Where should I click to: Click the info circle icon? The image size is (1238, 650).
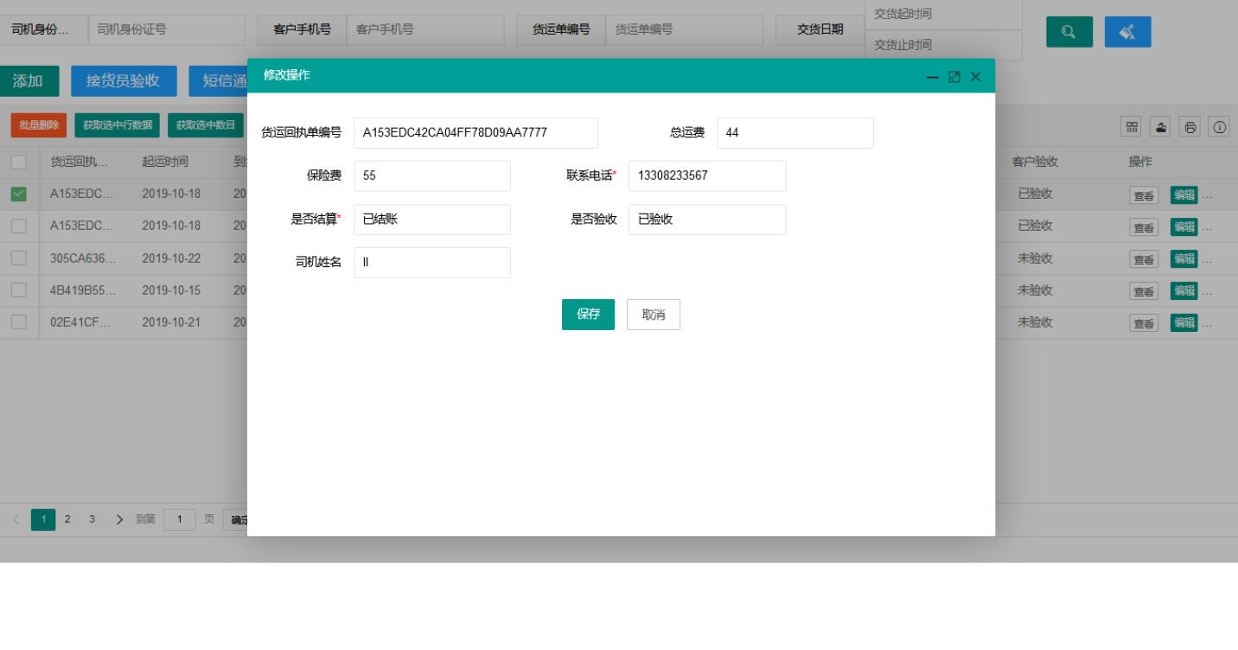(1219, 127)
